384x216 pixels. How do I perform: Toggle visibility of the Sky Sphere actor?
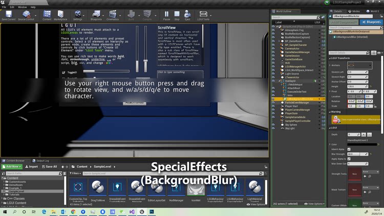[x=273, y=125]
